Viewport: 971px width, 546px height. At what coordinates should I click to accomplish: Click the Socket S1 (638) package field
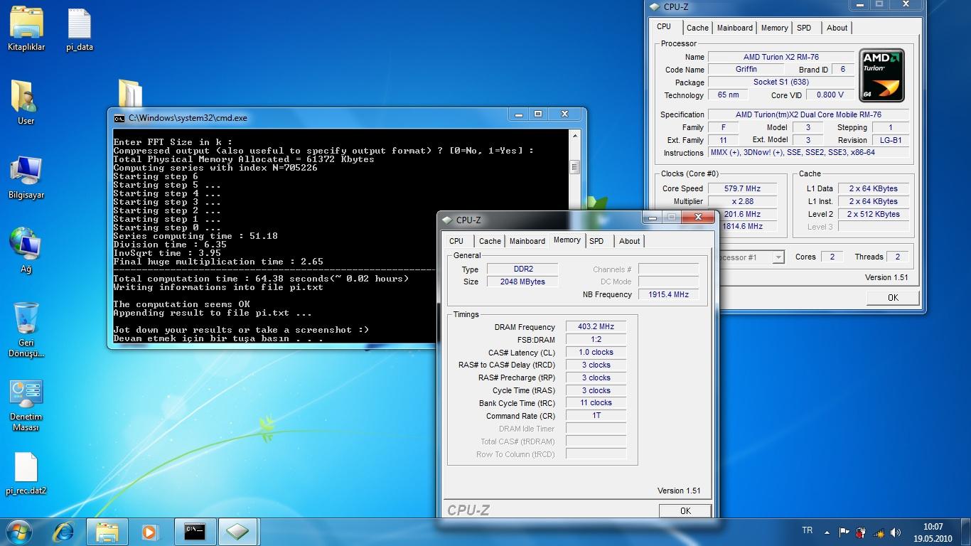(781, 82)
